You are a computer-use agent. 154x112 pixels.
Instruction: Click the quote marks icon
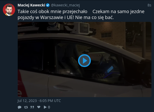[x=32, y=107]
